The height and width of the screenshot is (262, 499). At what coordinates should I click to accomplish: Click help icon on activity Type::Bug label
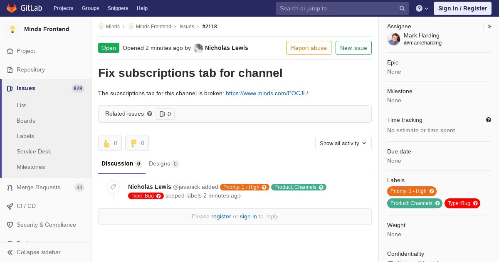(159, 196)
